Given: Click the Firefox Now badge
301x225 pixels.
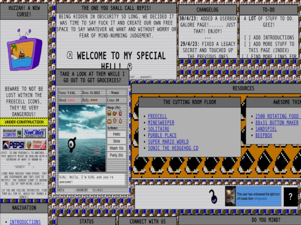Looking at the screenshot, I should [36, 145].
